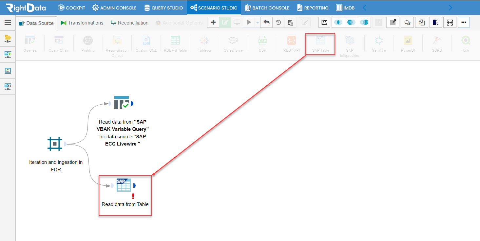Click the distribution curve chart toolbar icon
The width and height of the screenshot is (480, 241).
(x=324, y=23)
